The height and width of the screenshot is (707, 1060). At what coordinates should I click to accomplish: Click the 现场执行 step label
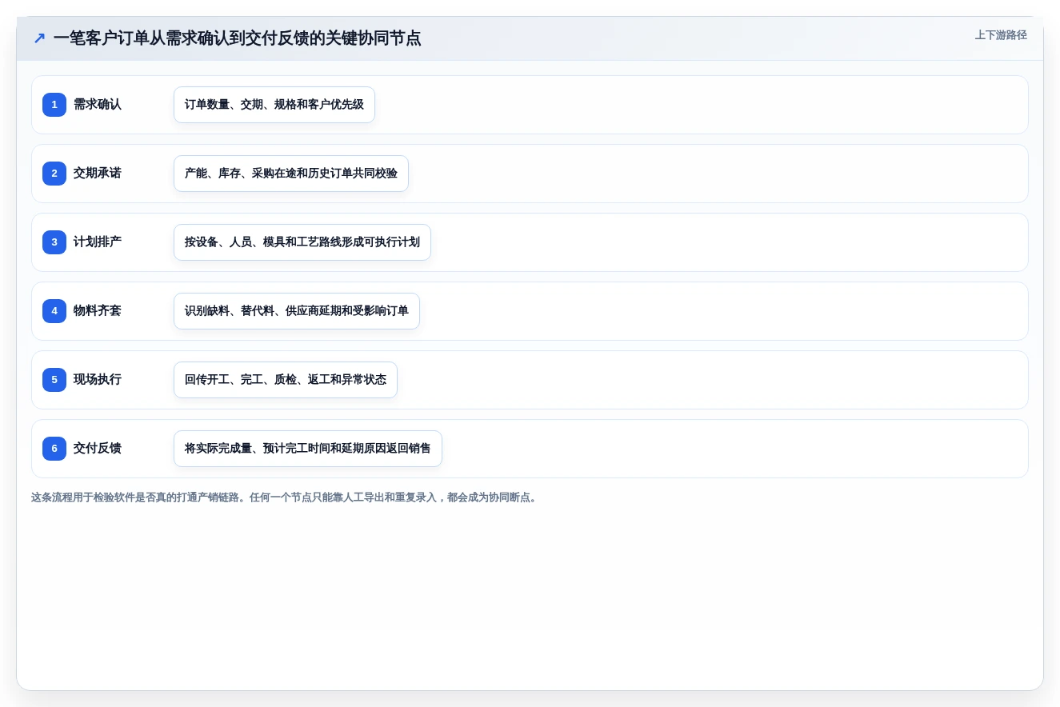pyautogui.click(x=98, y=380)
